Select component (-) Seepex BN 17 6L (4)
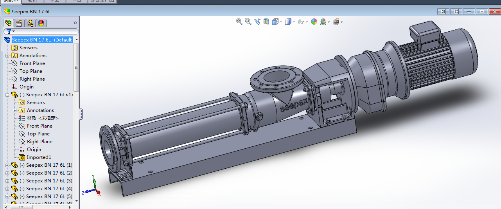This screenshot has width=501, height=209. (46, 189)
